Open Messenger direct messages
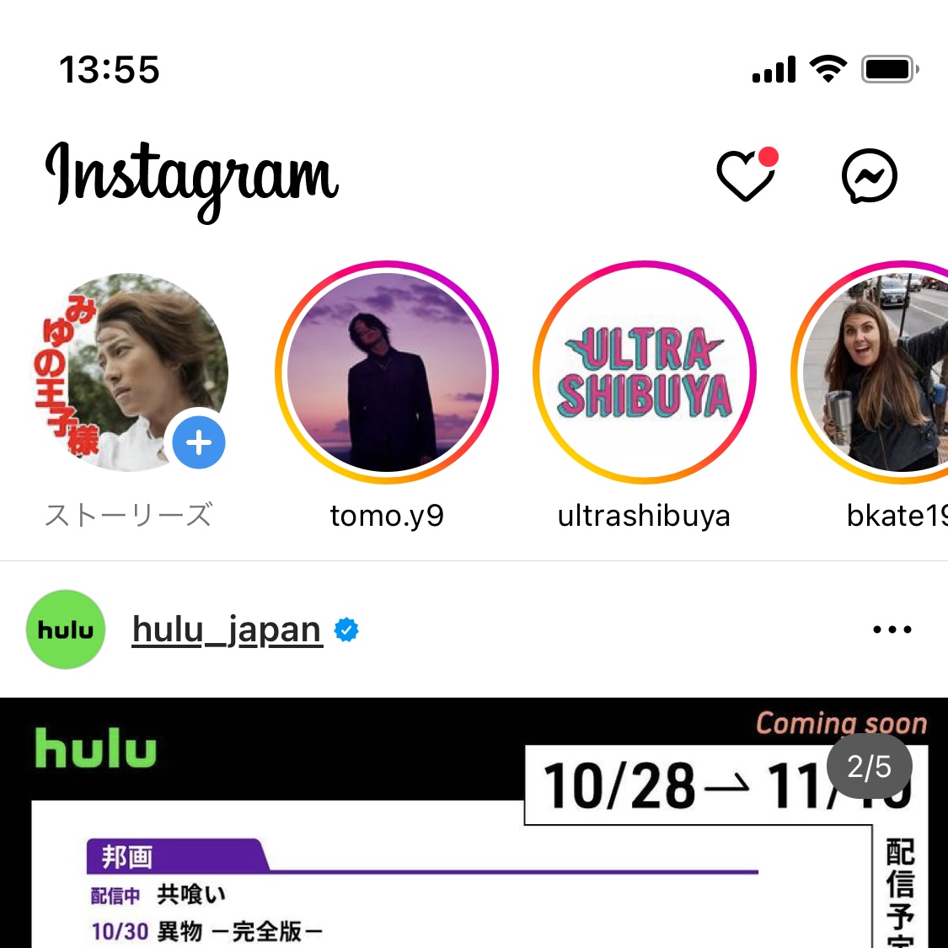The width and height of the screenshot is (948, 948). [x=870, y=176]
